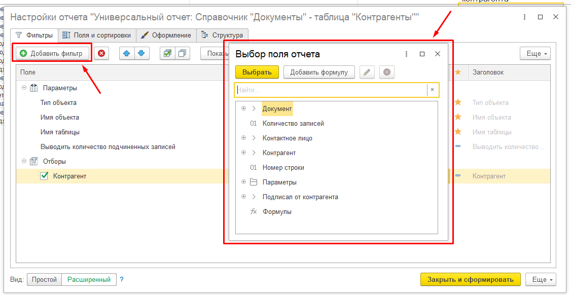Toggle star for Тип объекта row

[458, 102]
